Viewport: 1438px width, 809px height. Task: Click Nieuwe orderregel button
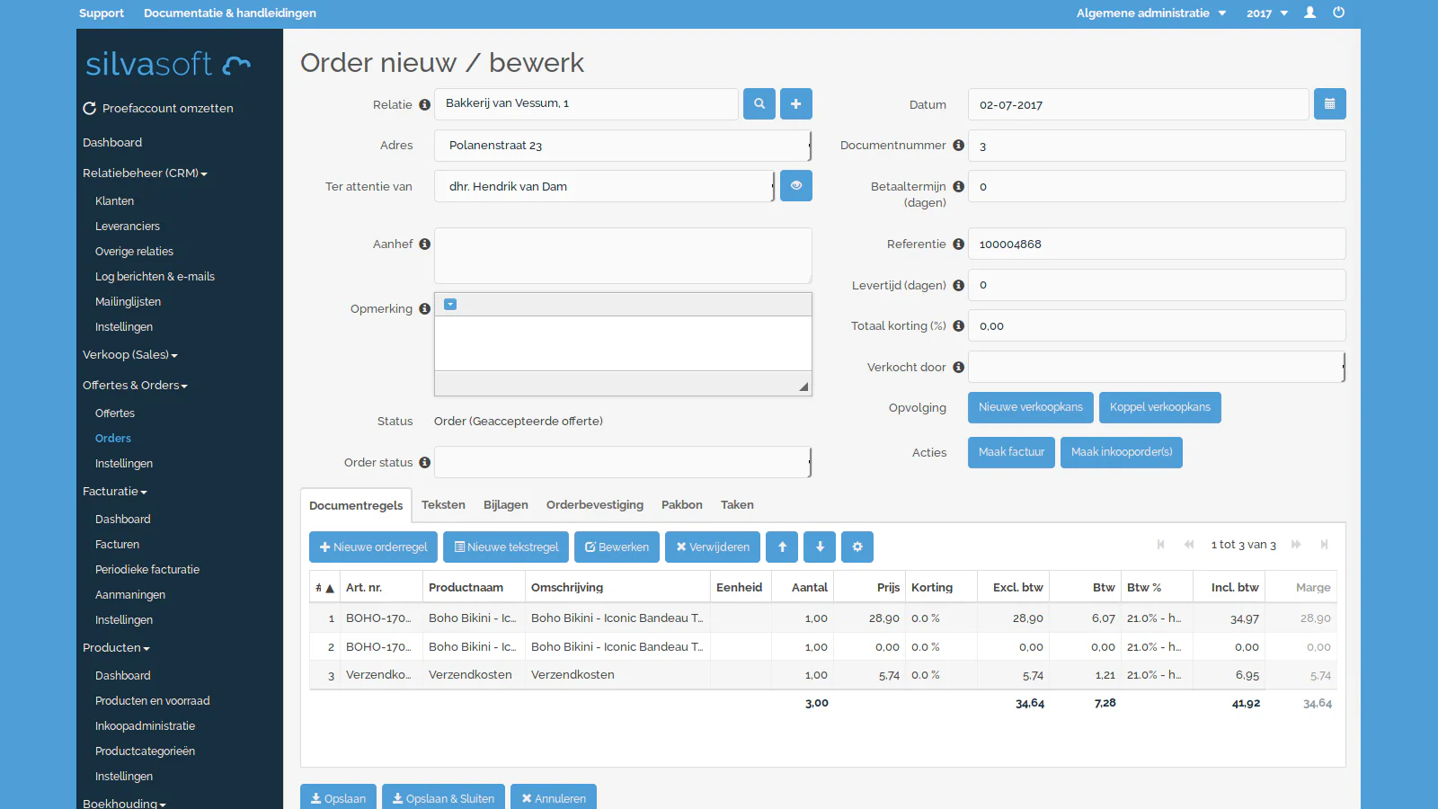click(373, 547)
